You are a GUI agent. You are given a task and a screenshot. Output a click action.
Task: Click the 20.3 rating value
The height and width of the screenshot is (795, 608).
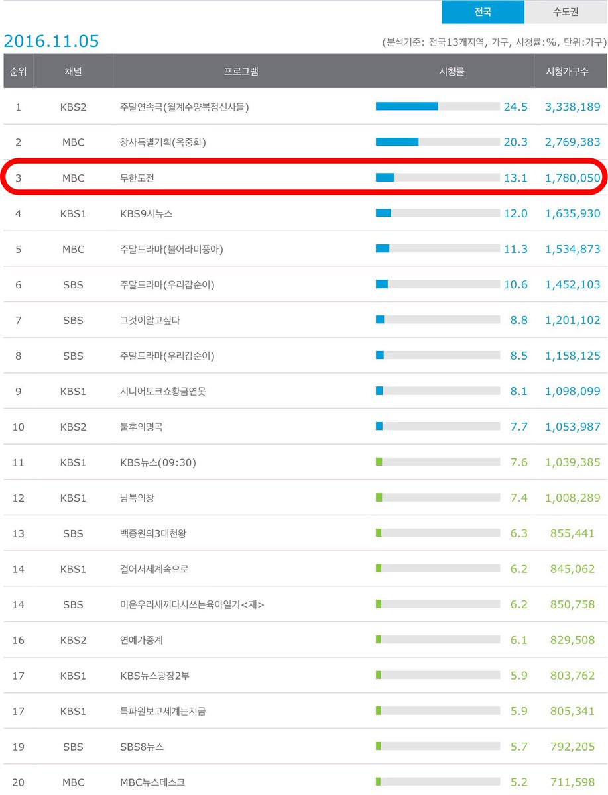pyautogui.click(x=516, y=142)
